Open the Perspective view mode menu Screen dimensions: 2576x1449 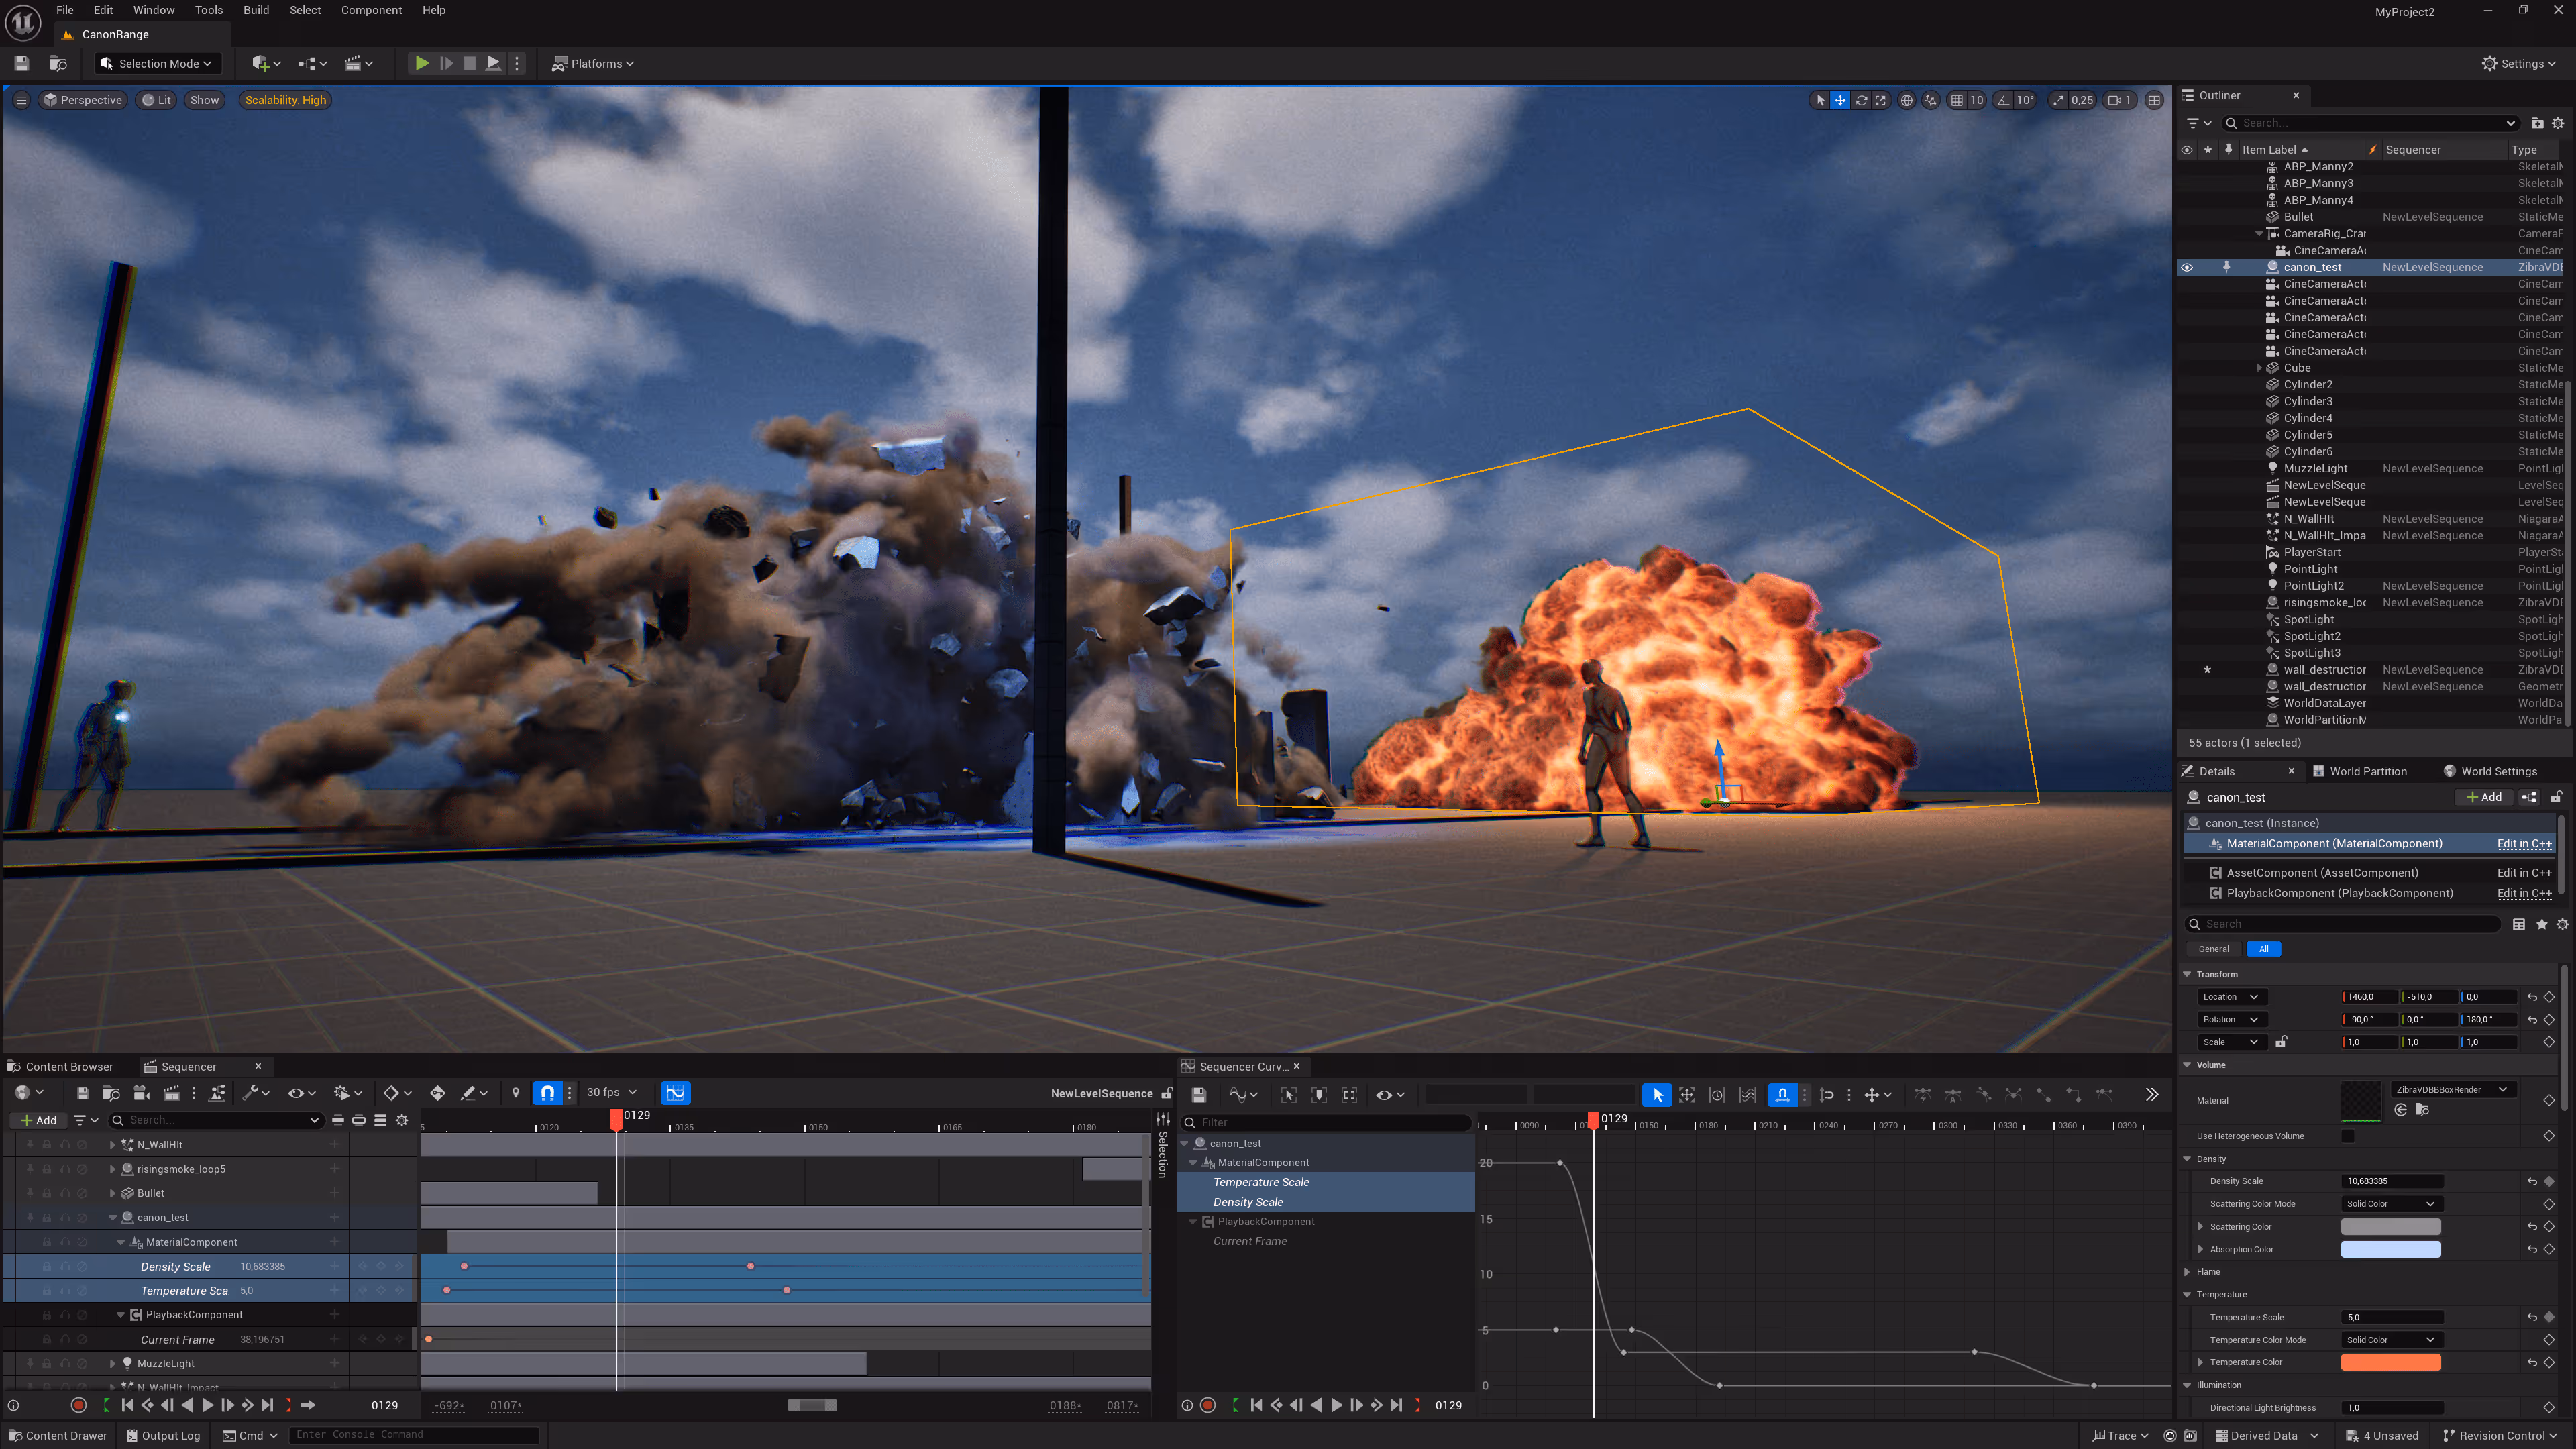pyautogui.click(x=82, y=100)
